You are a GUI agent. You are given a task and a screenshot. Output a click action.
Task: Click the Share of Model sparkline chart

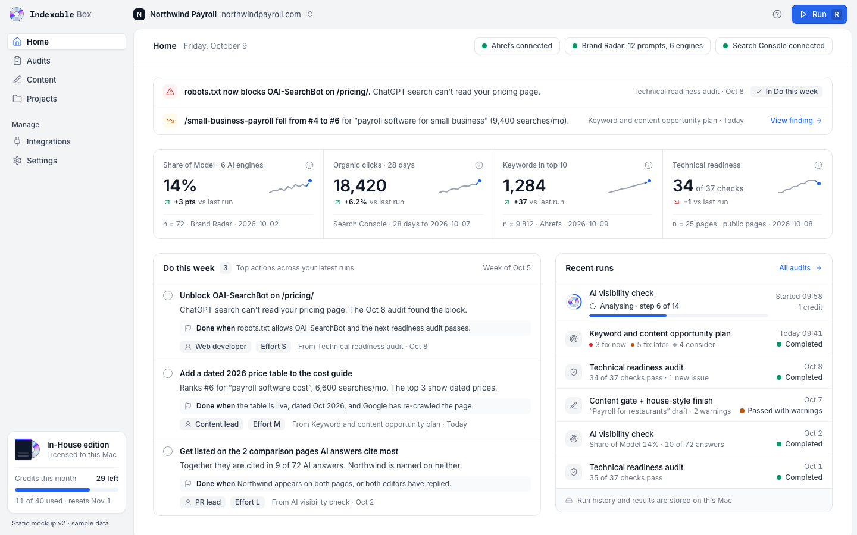(x=290, y=187)
